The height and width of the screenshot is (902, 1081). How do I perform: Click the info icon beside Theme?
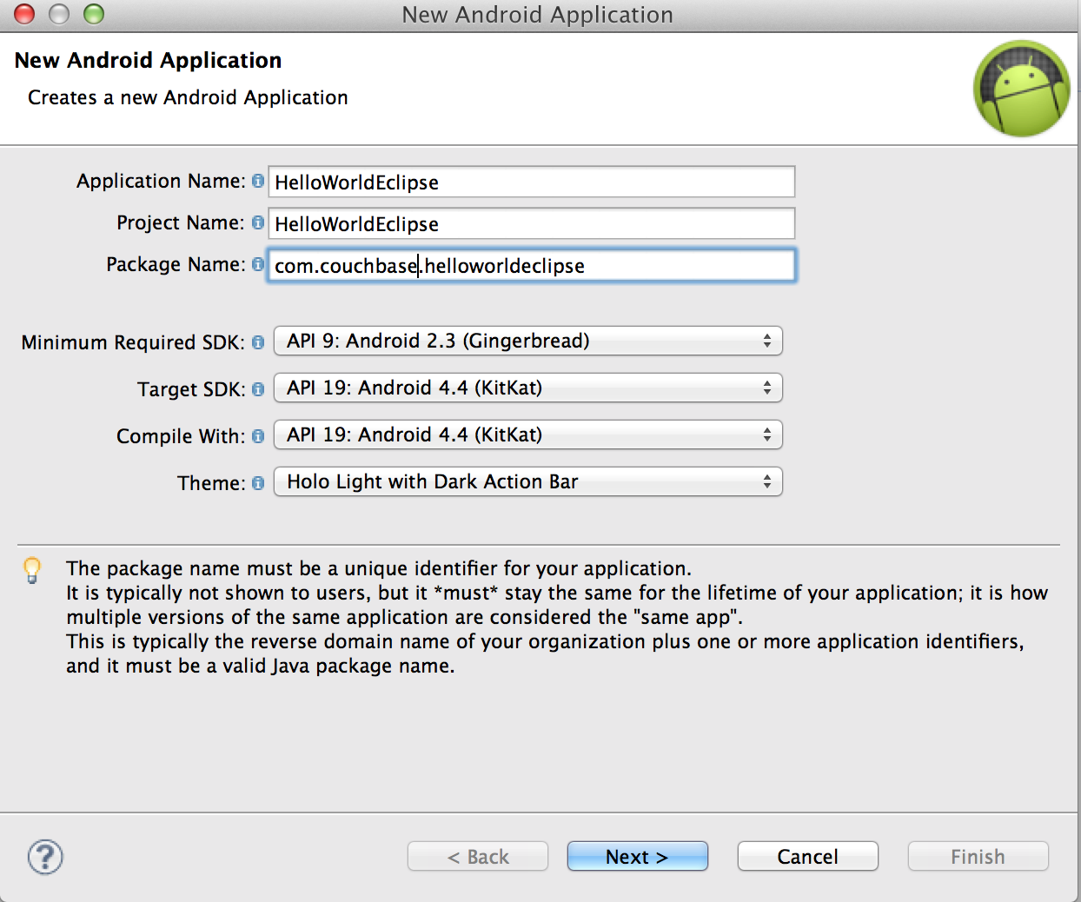tap(258, 483)
